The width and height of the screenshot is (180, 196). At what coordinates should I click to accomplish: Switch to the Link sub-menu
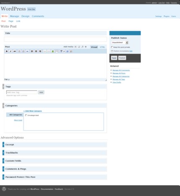[x=18, y=21]
